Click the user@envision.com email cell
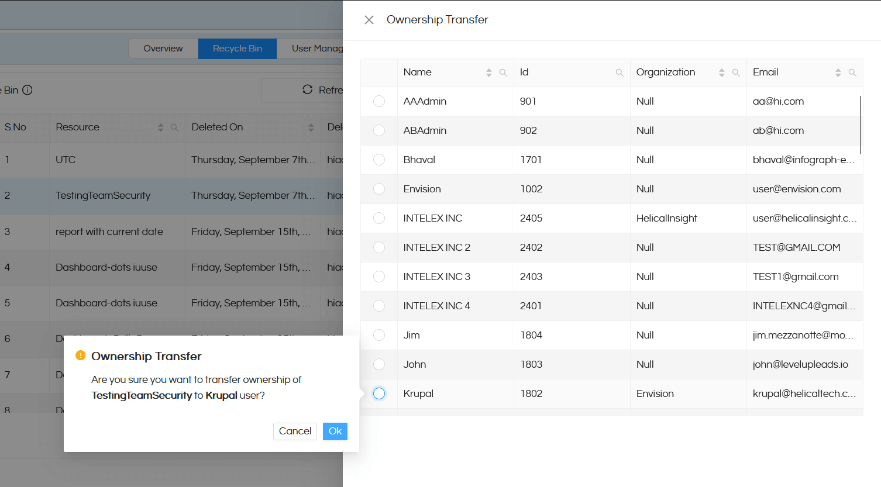 805,189
